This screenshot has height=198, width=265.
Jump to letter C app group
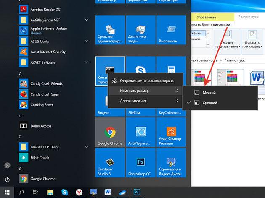pos(20,74)
